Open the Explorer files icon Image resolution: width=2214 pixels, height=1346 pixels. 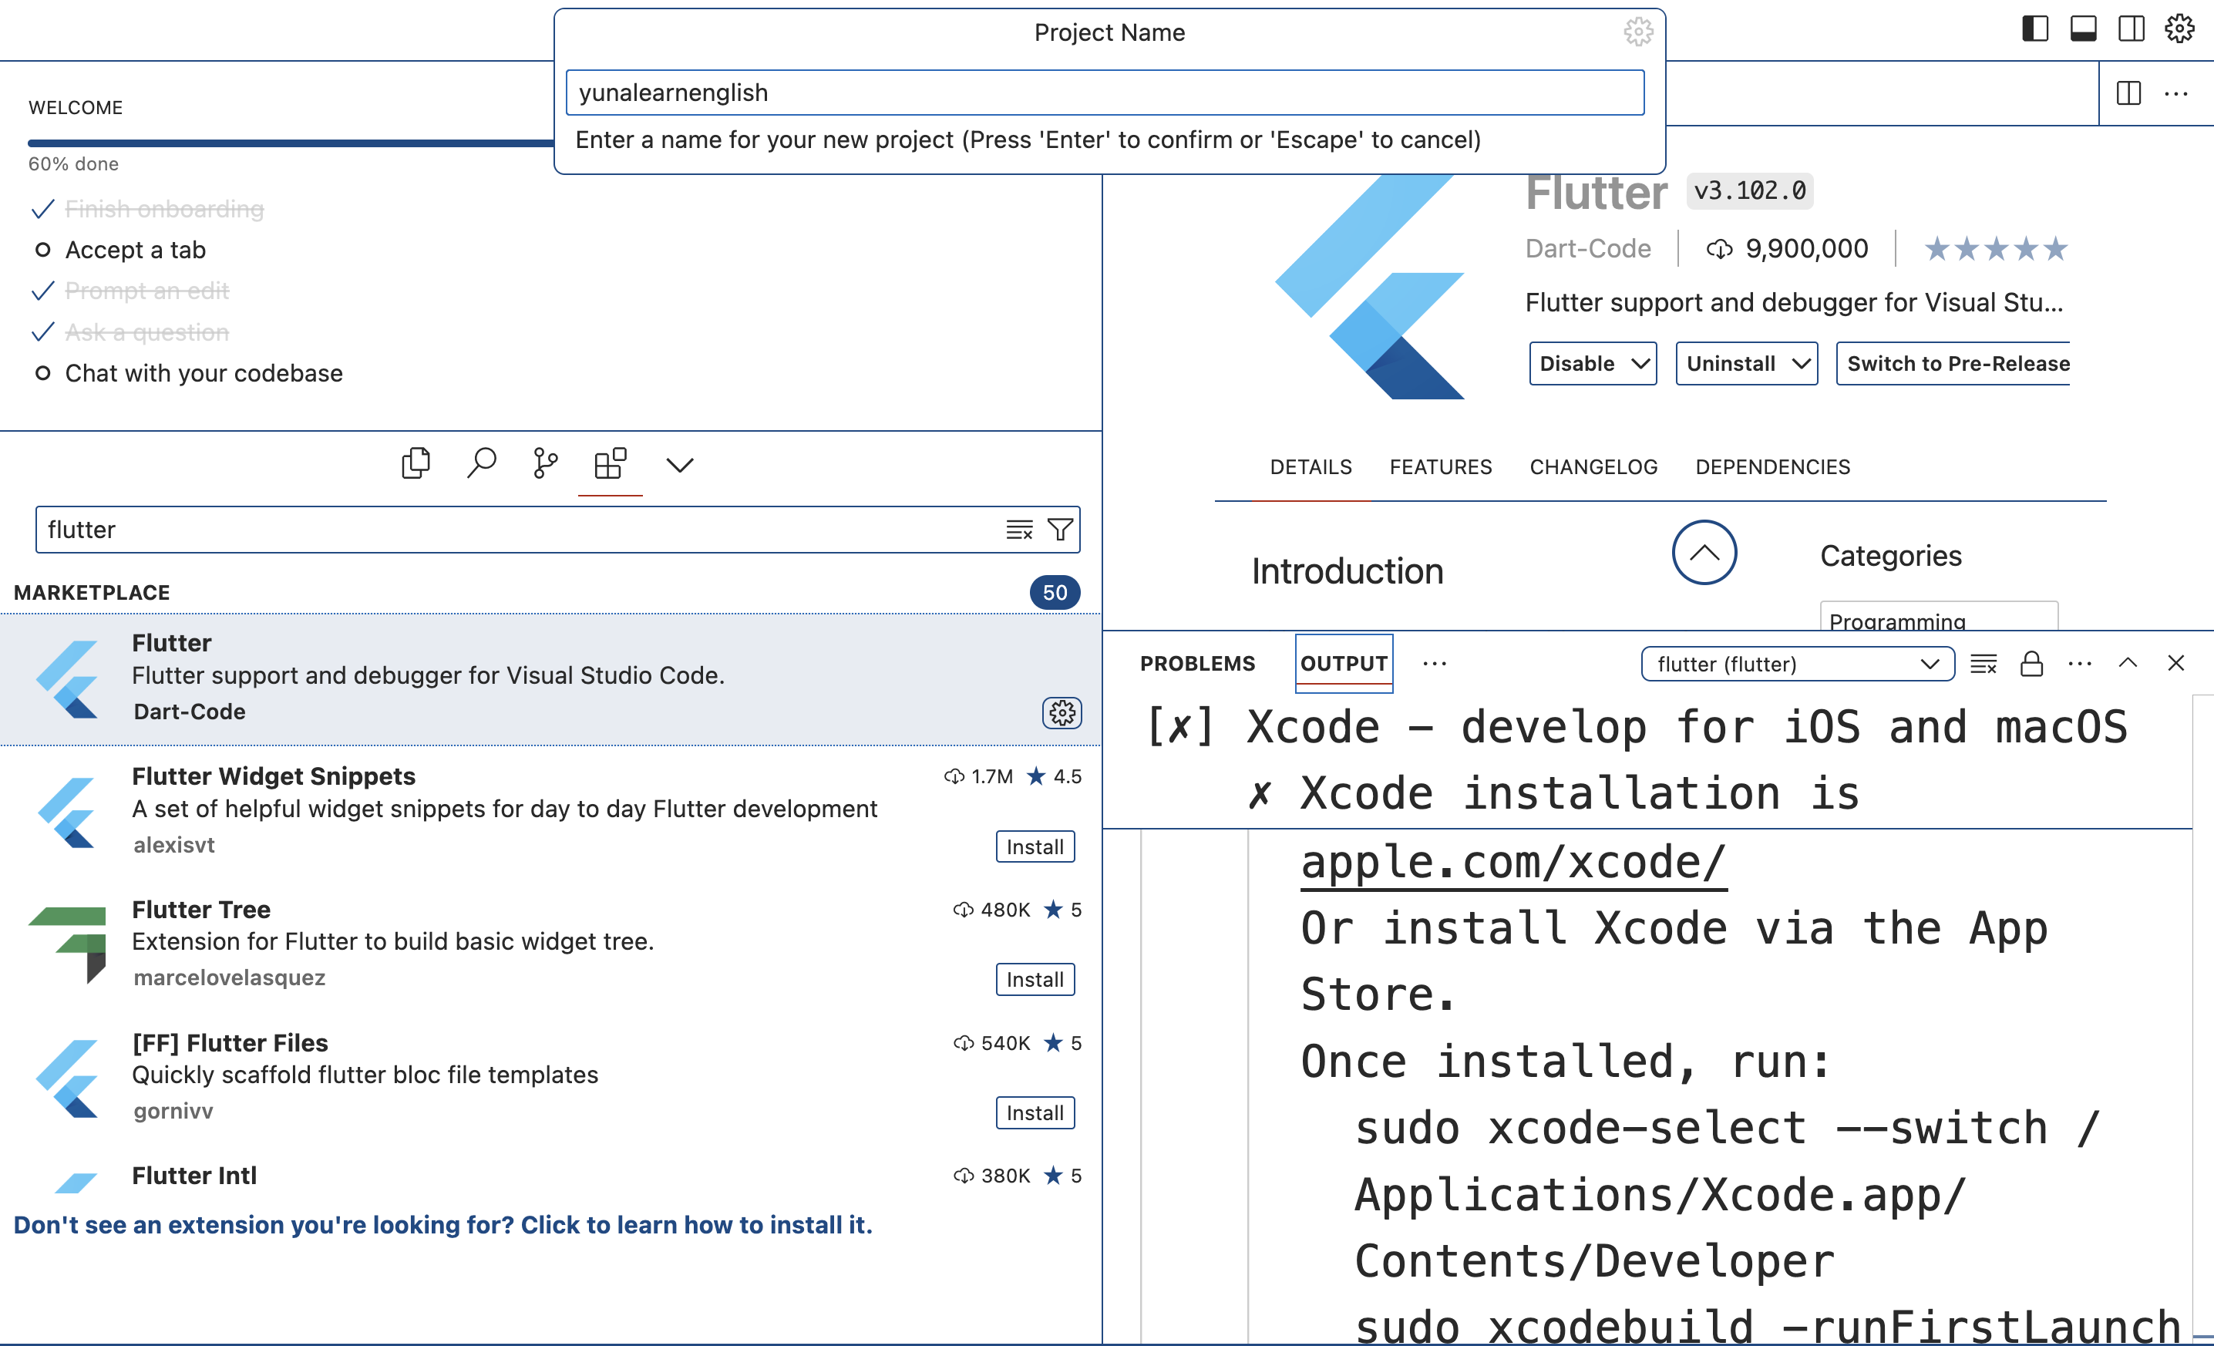click(415, 463)
